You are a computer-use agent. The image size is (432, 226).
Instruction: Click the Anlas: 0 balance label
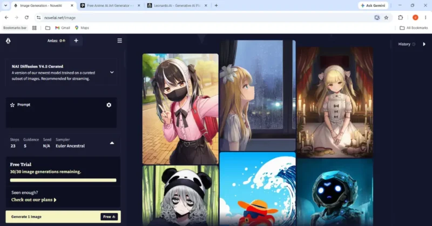coord(56,41)
